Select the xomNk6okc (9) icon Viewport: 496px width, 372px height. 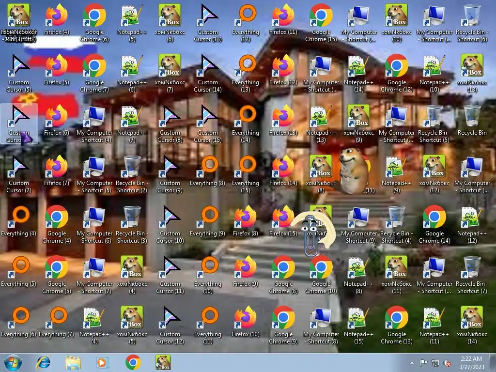point(359,124)
